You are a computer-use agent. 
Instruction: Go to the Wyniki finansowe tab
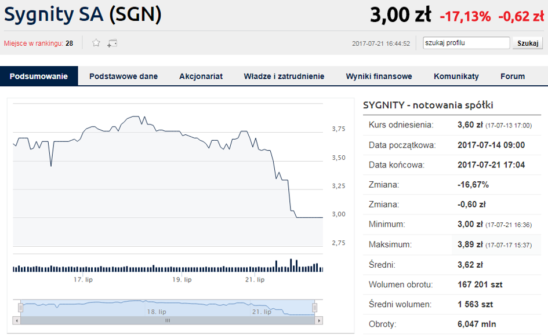[379, 76]
